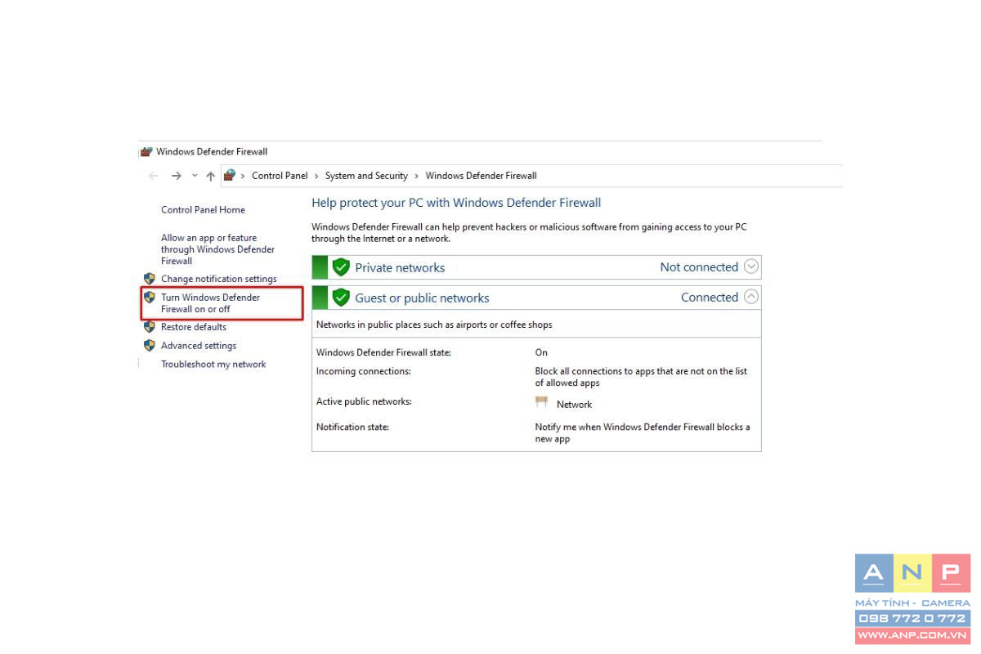Click 'Active public networks:' label
The height and width of the screenshot is (654, 981).
click(364, 402)
